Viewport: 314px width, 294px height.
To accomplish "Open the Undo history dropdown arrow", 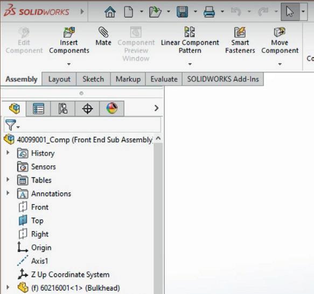I will click(x=249, y=11).
